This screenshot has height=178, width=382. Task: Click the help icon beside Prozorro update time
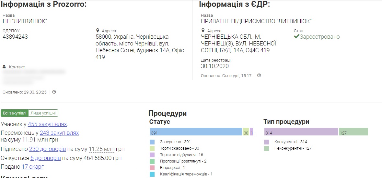pyautogui.click(x=54, y=92)
